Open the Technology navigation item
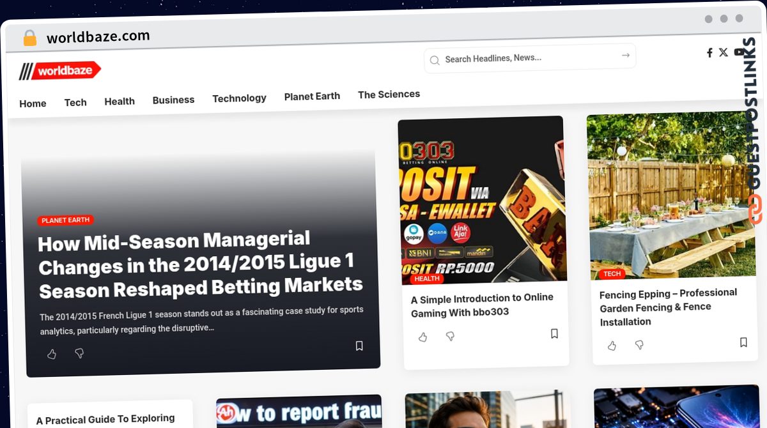767x428 pixels. pos(239,98)
